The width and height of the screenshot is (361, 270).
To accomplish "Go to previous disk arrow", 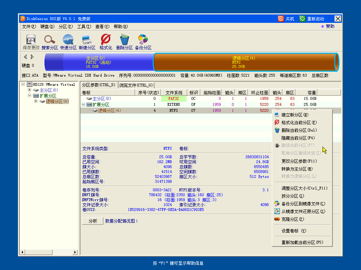I will (25, 57).
